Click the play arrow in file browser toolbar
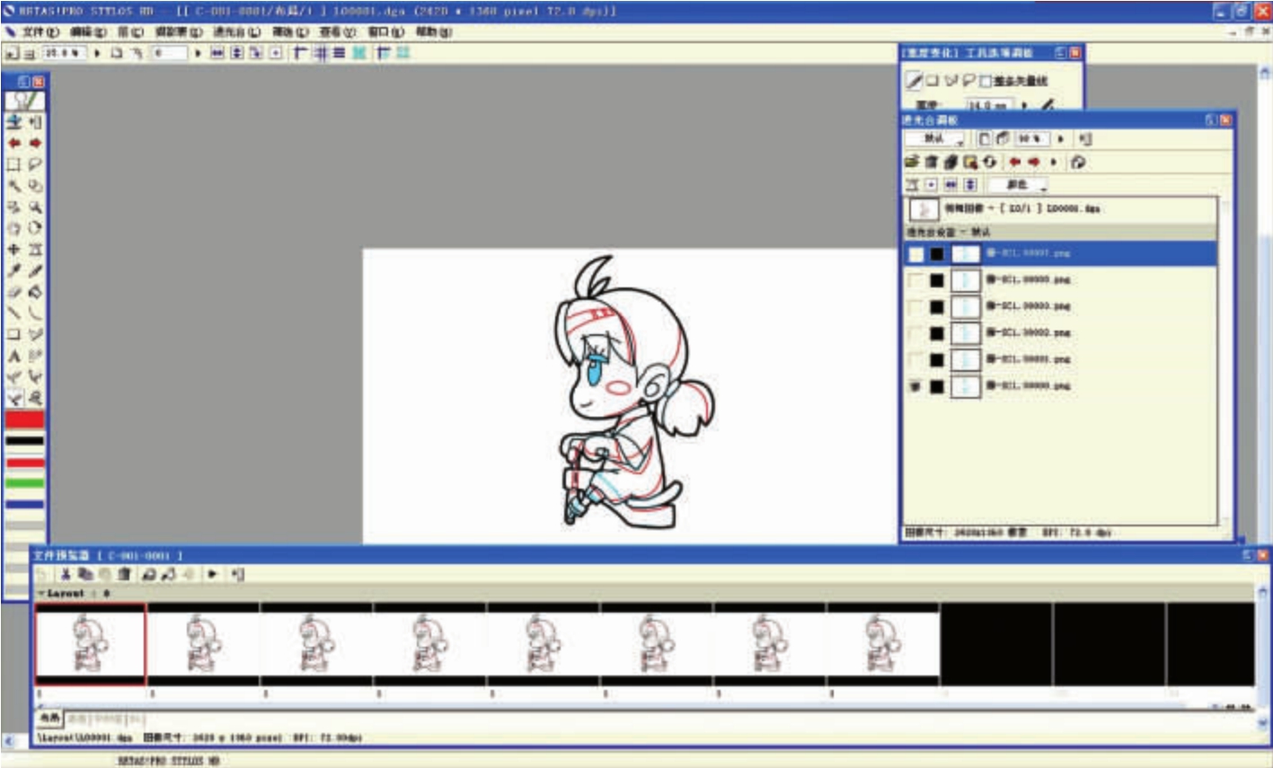This screenshot has width=1273, height=768. (x=213, y=574)
